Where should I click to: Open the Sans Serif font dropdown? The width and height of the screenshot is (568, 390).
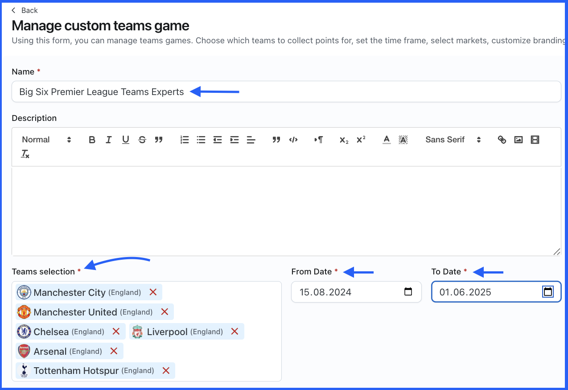tap(453, 140)
